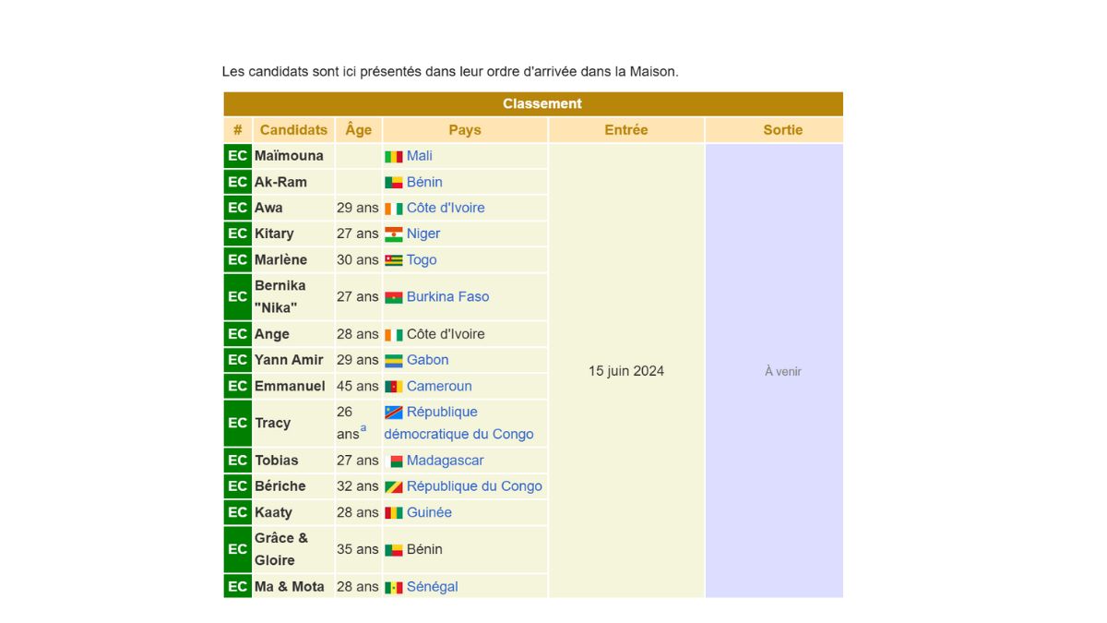The image size is (1107, 623).
Task: Click the Guinée flag in Kaaty's row
Action: coord(395,512)
